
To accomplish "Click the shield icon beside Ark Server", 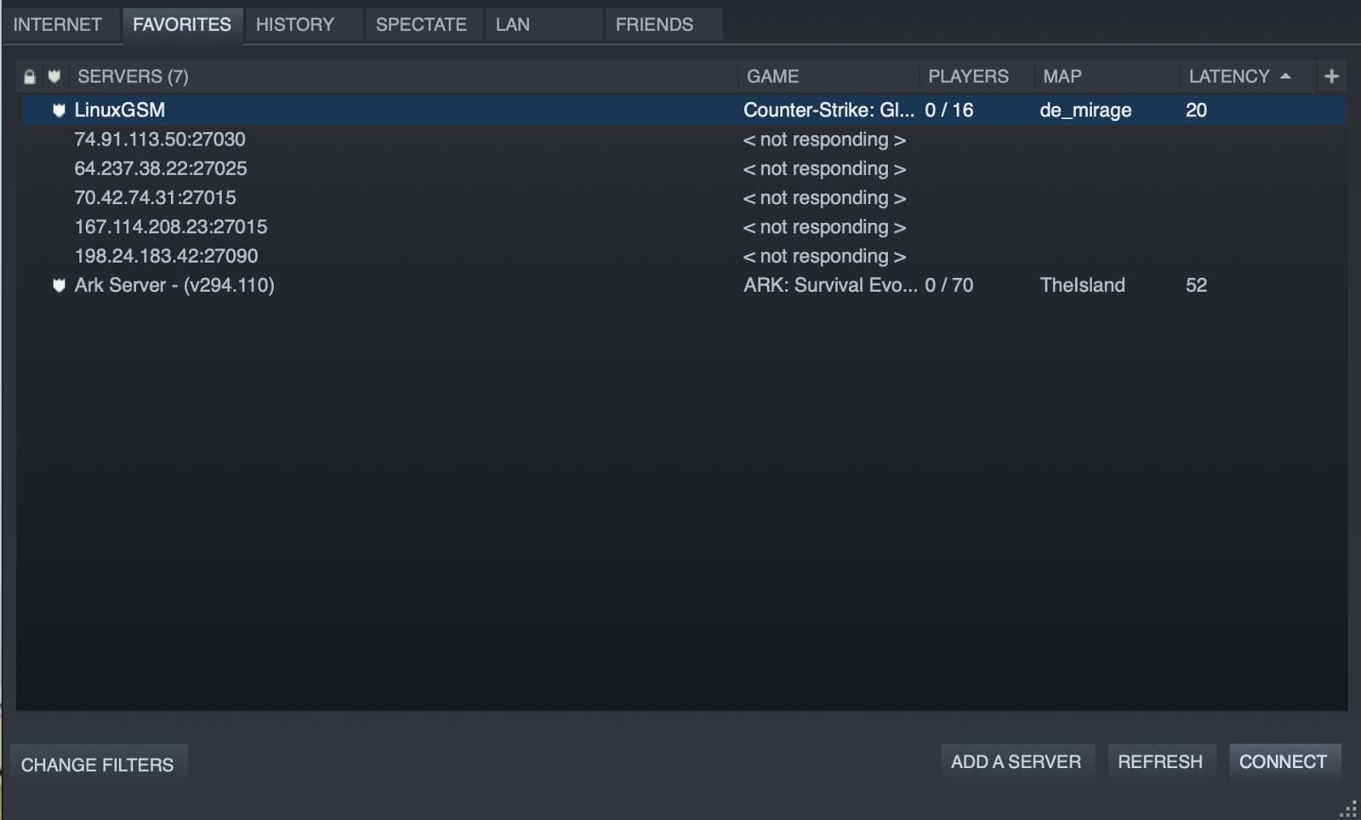I will (x=57, y=285).
